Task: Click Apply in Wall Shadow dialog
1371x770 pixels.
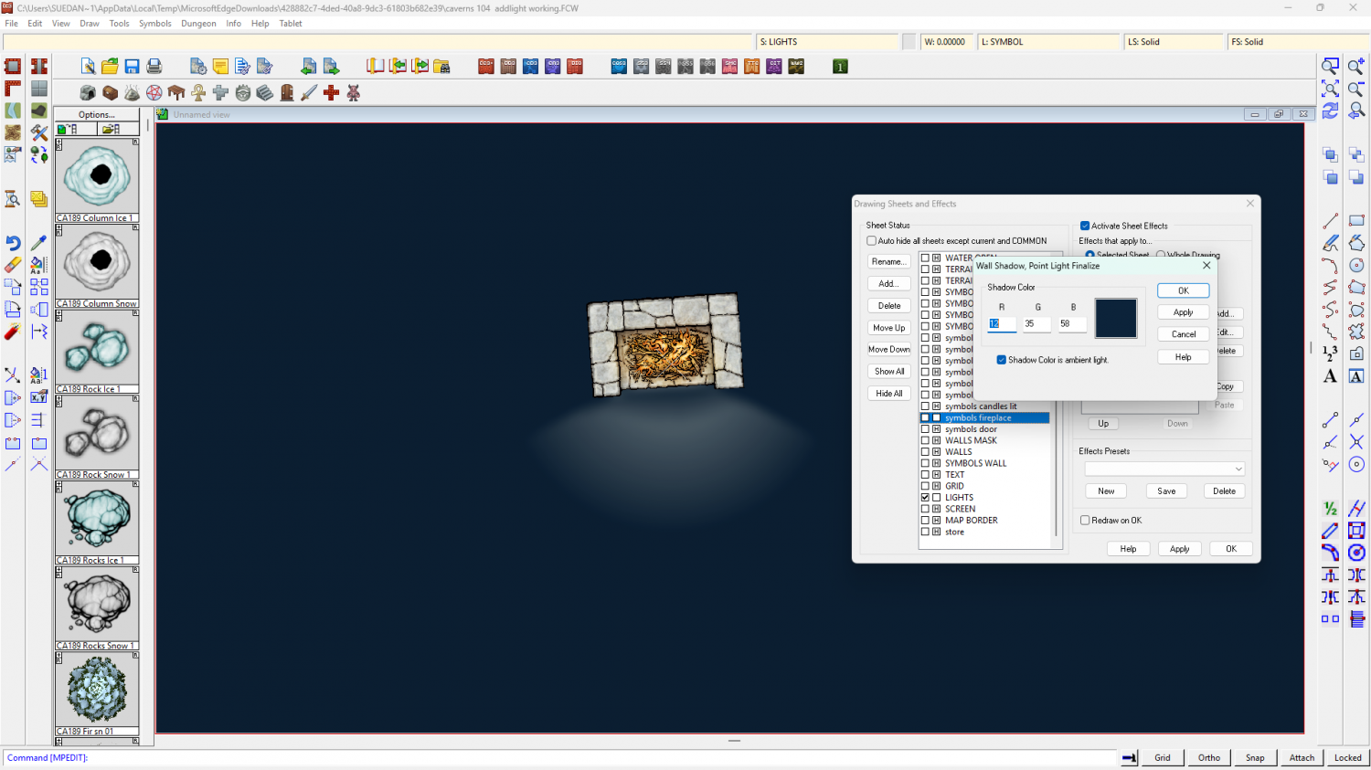Action: pos(1183,312)
